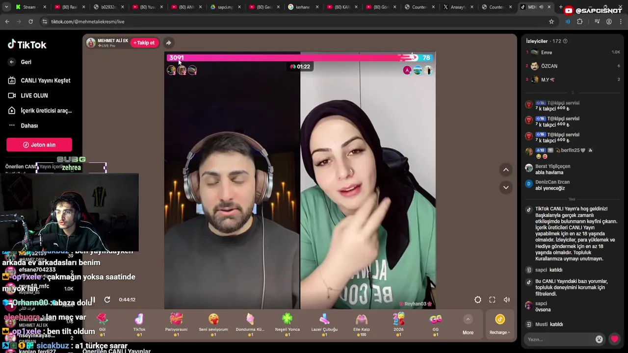Screen dimensions: 628x353
Task: Open the emoji picker in chat
Action: tap(599, 339)
